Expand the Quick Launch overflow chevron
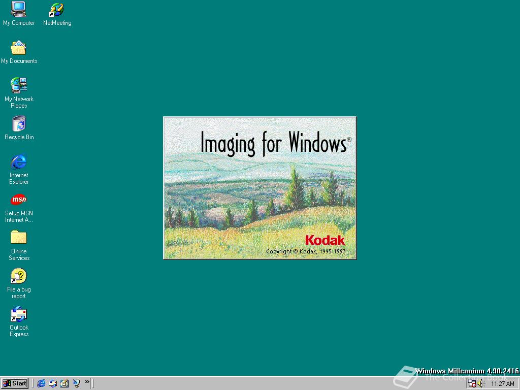 tap(87, 382)
